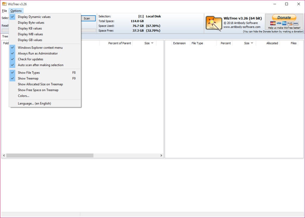
Task: Click the WizTree v3.26 (64 bit) heading
Action: click(x=242, y=18)
